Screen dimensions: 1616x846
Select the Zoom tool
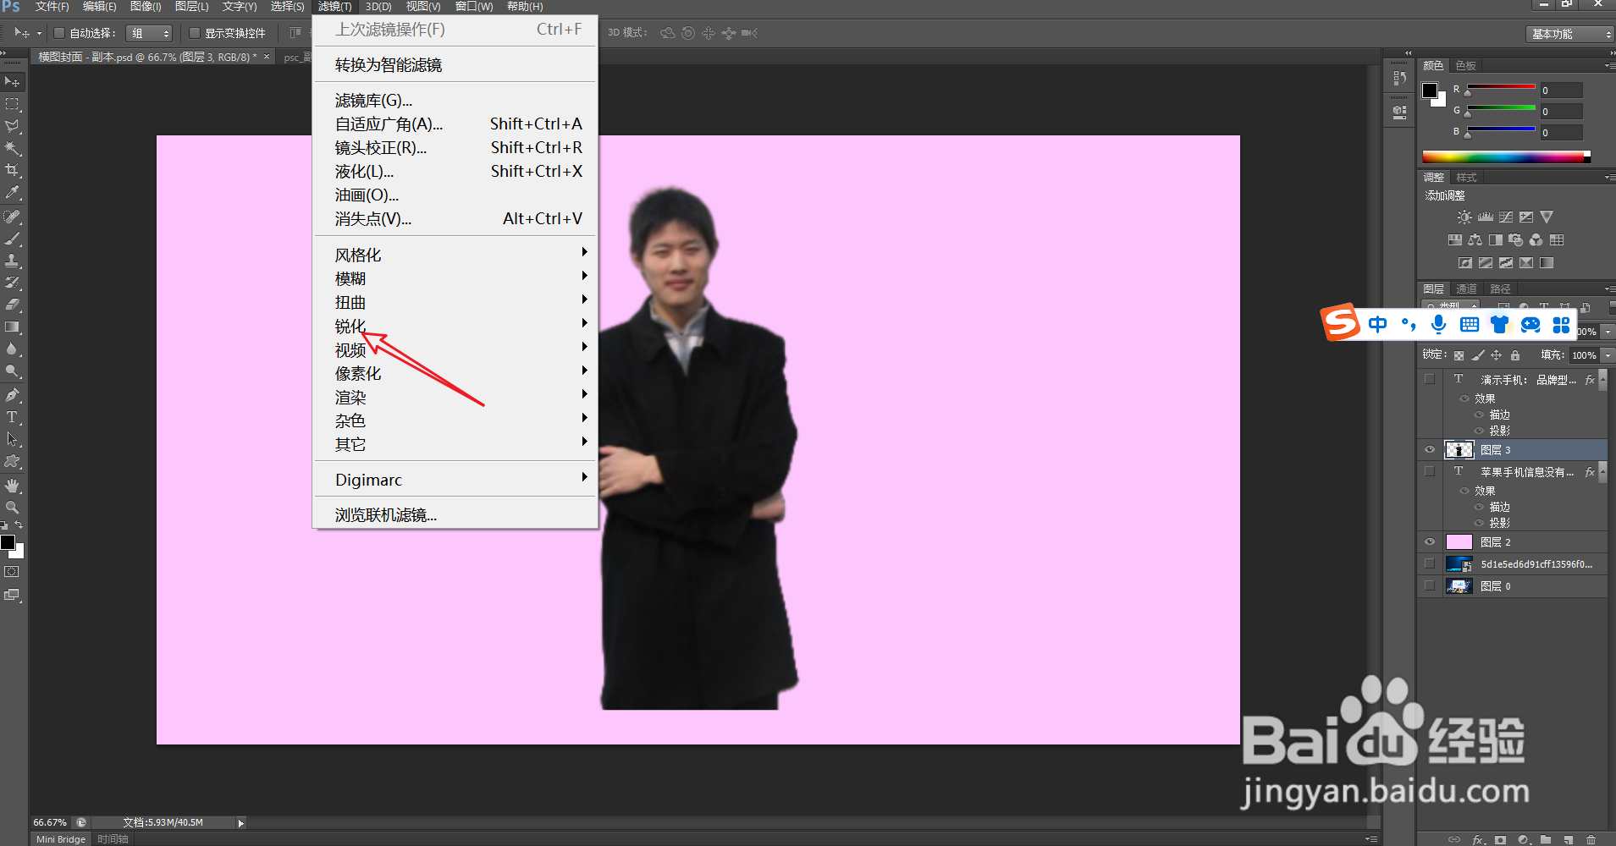(x=13, y=508)
